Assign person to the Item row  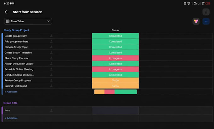(51, 110)
